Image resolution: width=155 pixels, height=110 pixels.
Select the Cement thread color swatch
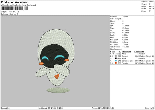pyautogui.click(x=116, y=56)
